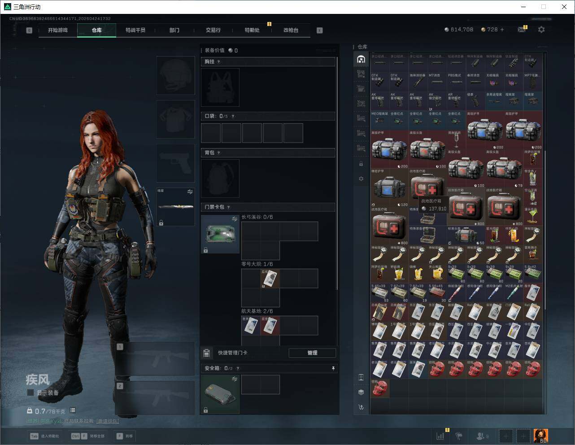
Task: Toggle the pin on 安全箱 section
Action: pos(333,368)
